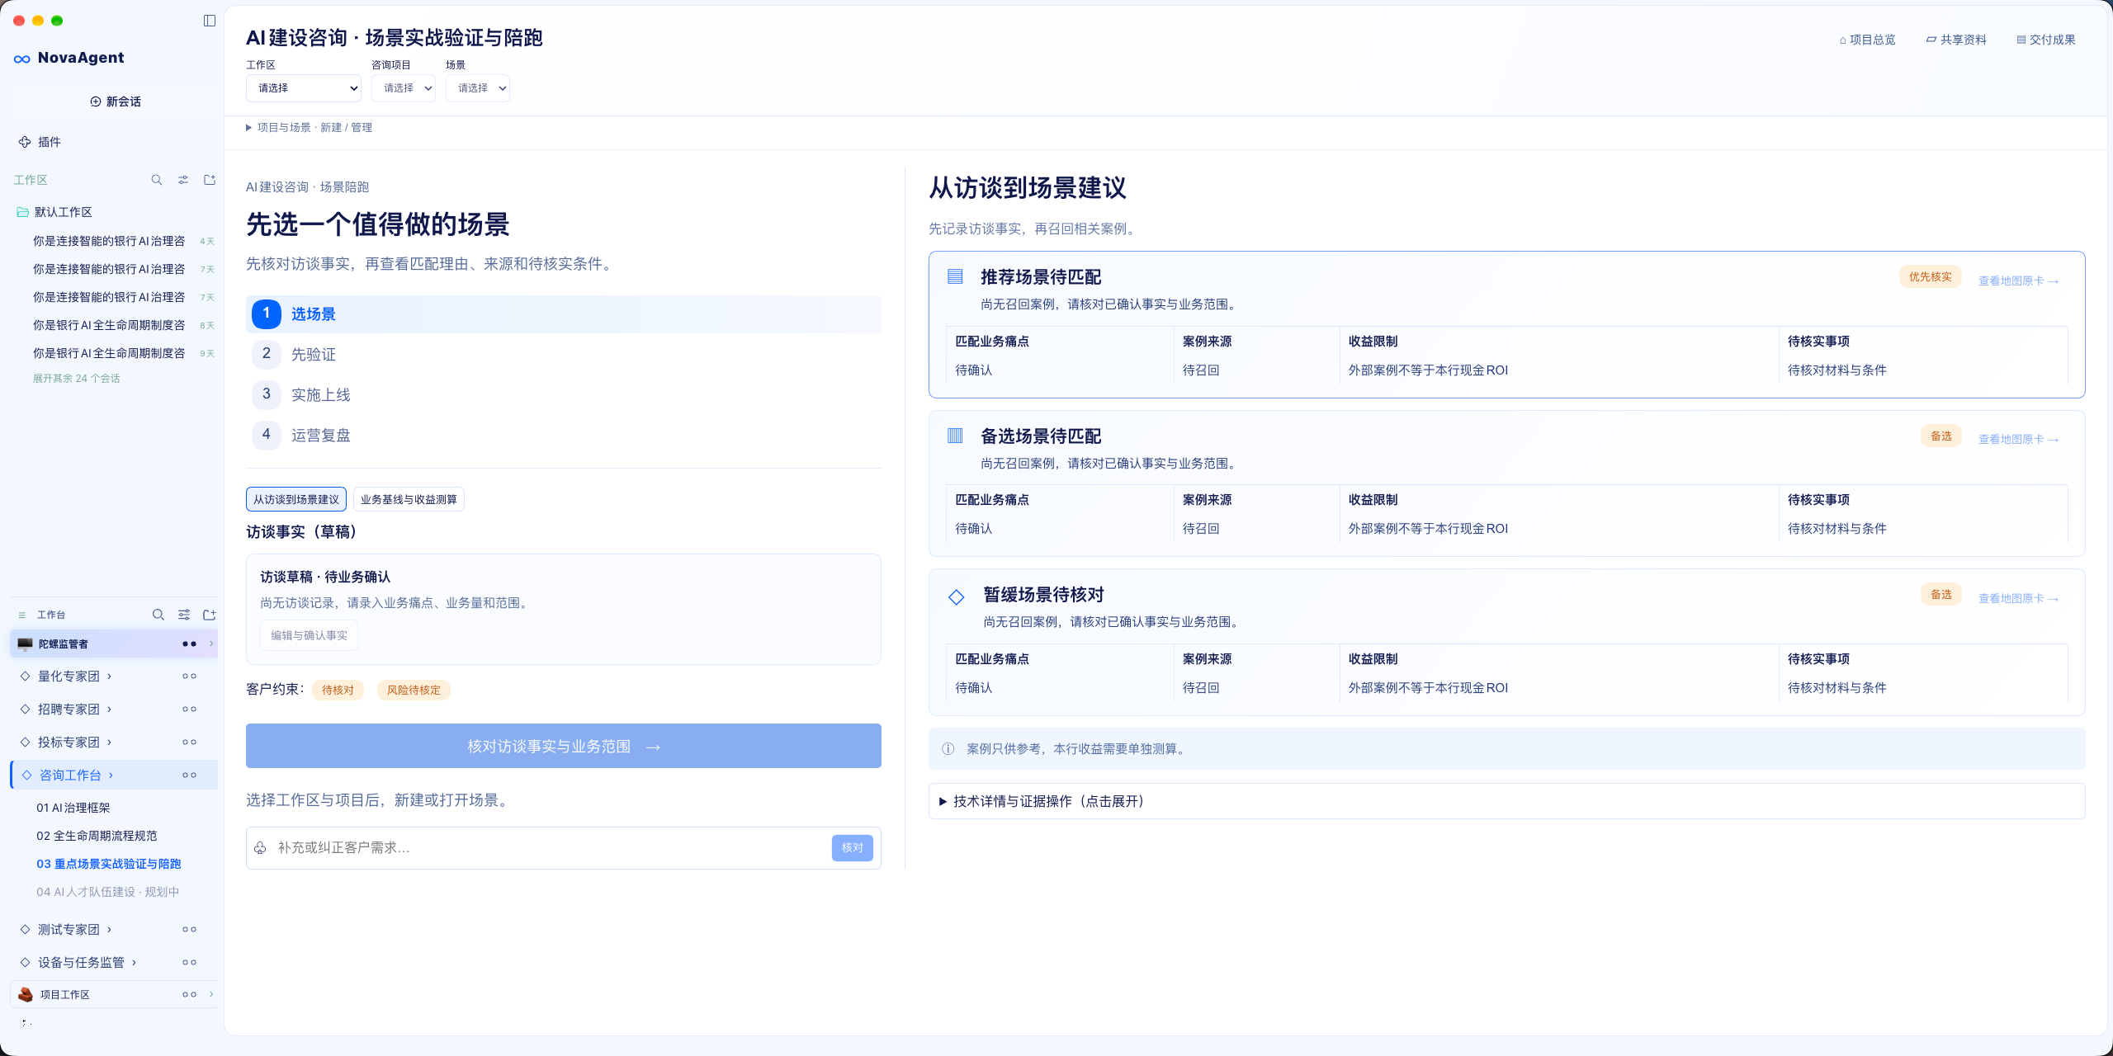Click the 陀螺监管者 monitor icon
2113x1056 pixels.
26,643
